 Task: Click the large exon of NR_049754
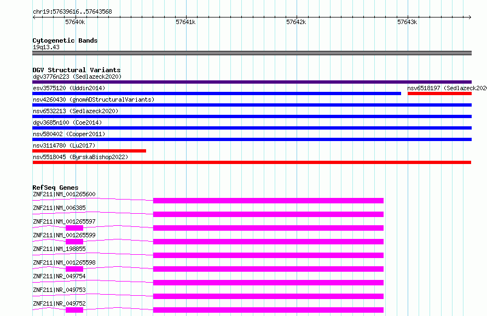[268, 283]
